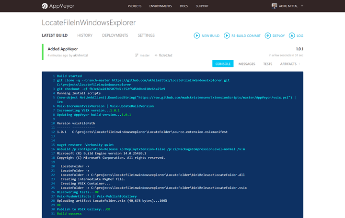Open the Environments menu
Viewport: 345px width, 218px height.
[x=161, y=6]
